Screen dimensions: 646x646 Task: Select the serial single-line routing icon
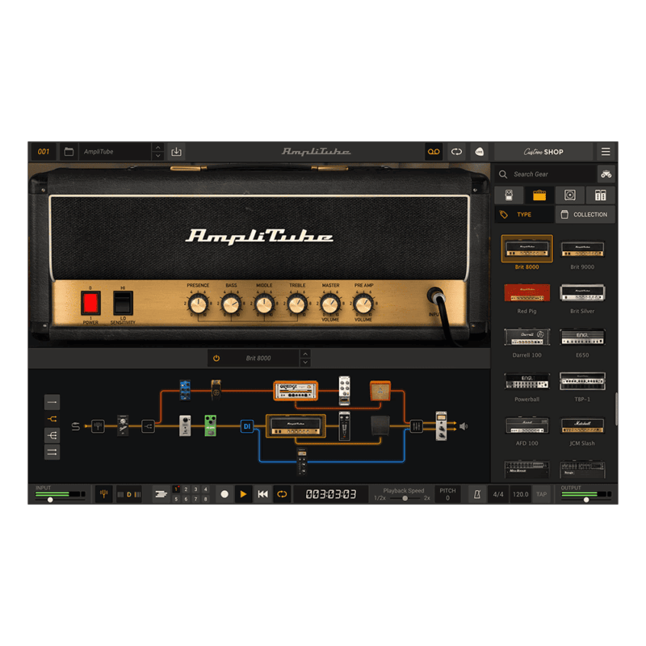pyautogui.click(x=52, y=402)
